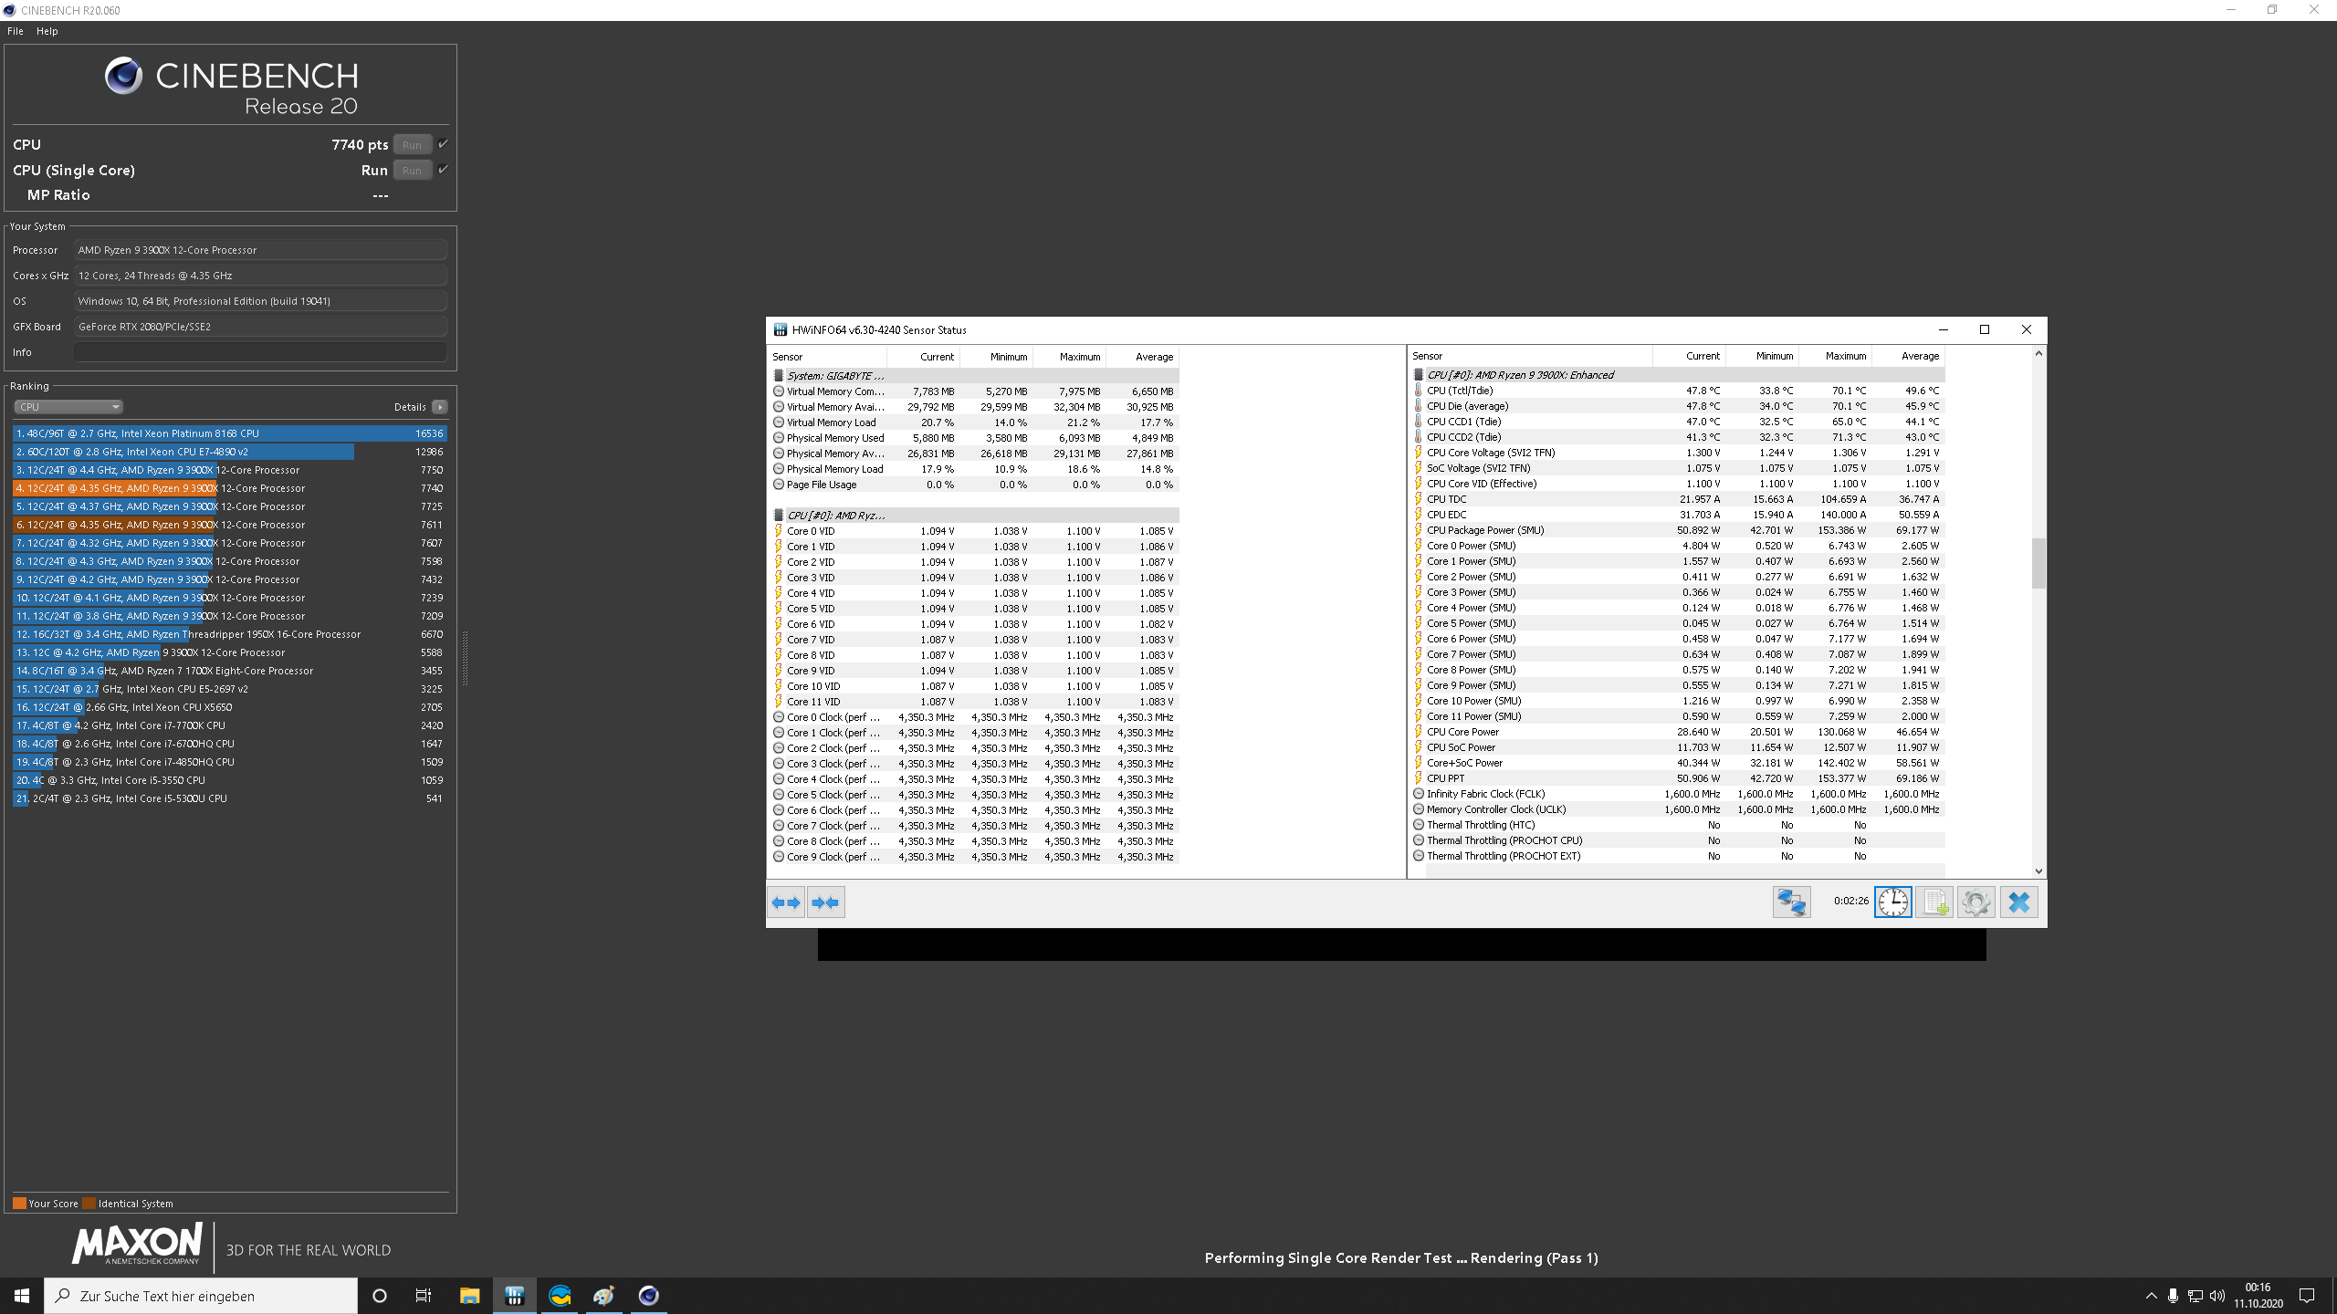Toggle the CPU Single Core Run checkbox
The image size is (2337, 1314).
(x=443, y=169)
